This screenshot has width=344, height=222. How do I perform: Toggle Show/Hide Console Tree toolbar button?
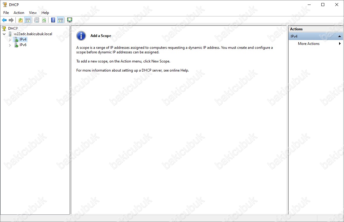pos(28,20)
